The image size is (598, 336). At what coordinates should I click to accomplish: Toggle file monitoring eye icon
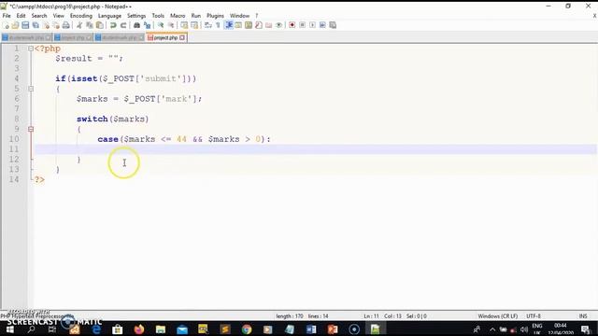click(x=278, y=25)
